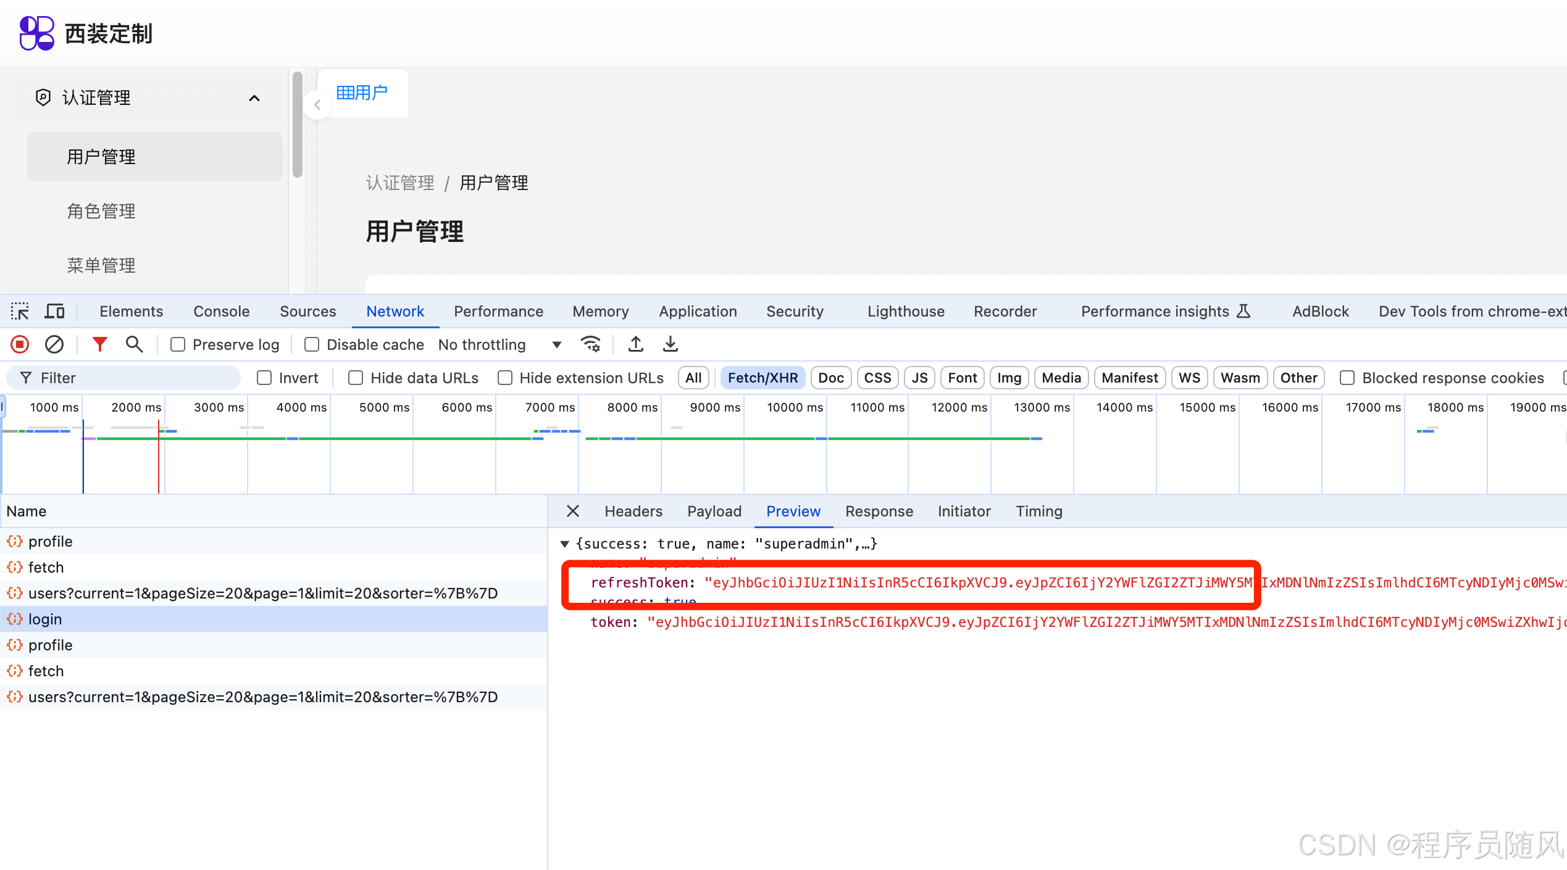Viewport: 1567px width, 870px height.
Task: Filter requests by Img
Action: (x=1009, y=378)
